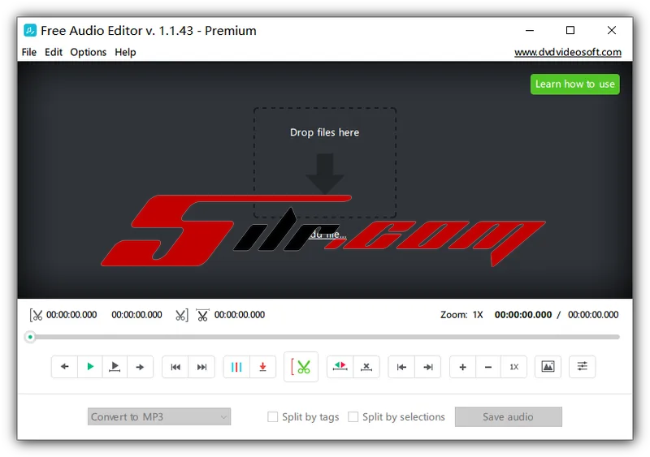Open the File menu
Screen dimensions: 650x457
pyautogui.click(x=29, y=52)
